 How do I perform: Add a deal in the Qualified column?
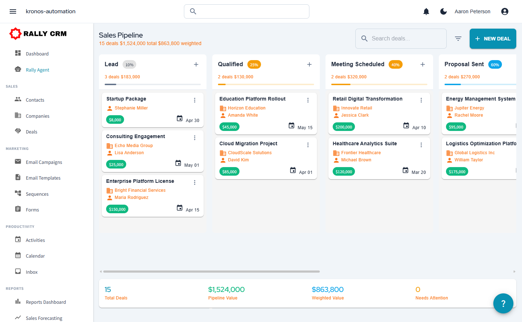pos(309,64)
